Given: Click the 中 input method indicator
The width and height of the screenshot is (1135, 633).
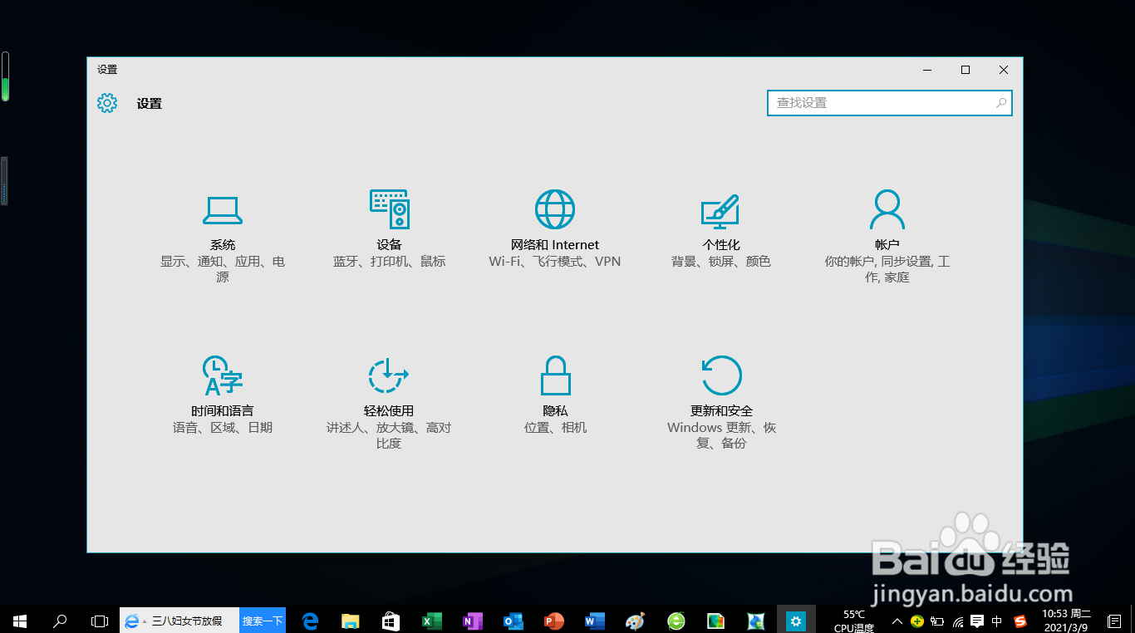Looking at the screenshot, I should click(x=997, y=621).
